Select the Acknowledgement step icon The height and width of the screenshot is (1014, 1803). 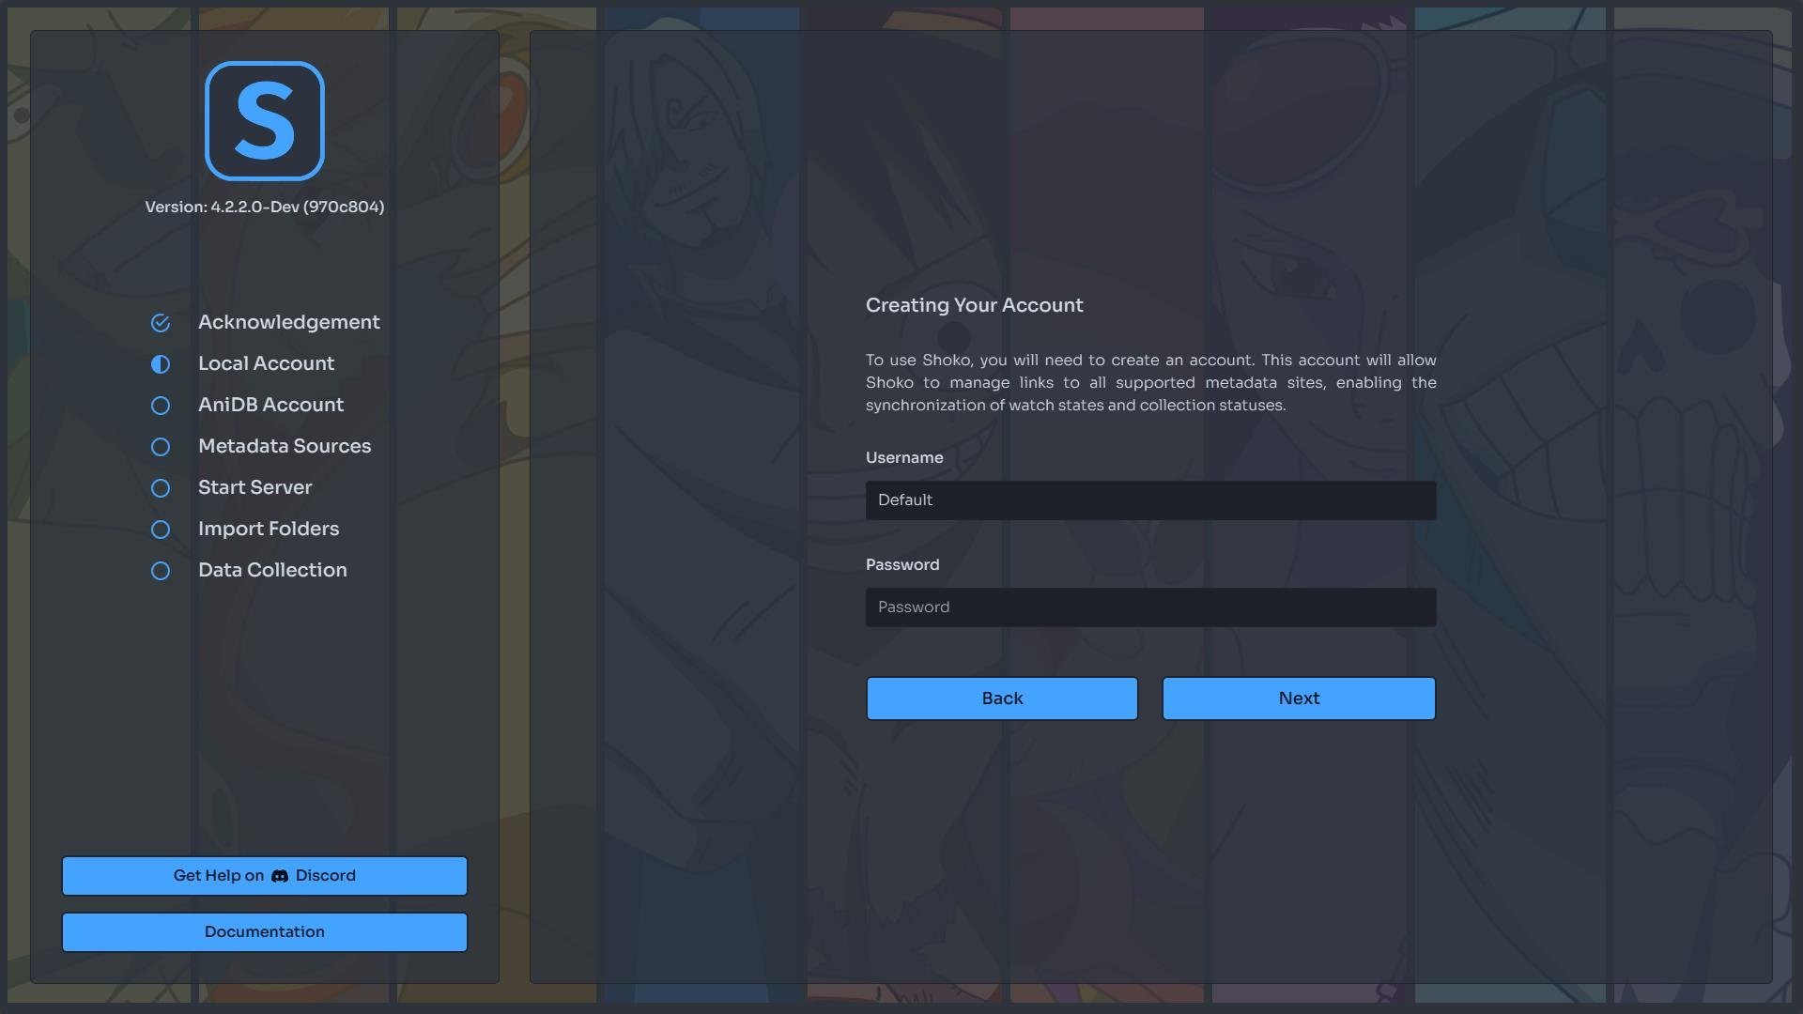(160, 323)
